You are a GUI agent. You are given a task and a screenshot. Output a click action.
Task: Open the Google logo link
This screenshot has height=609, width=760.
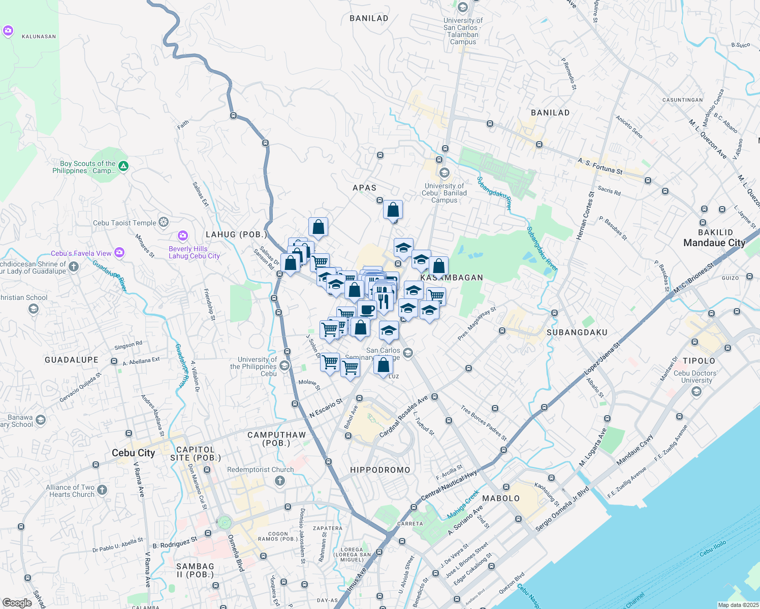click(17, 603)
